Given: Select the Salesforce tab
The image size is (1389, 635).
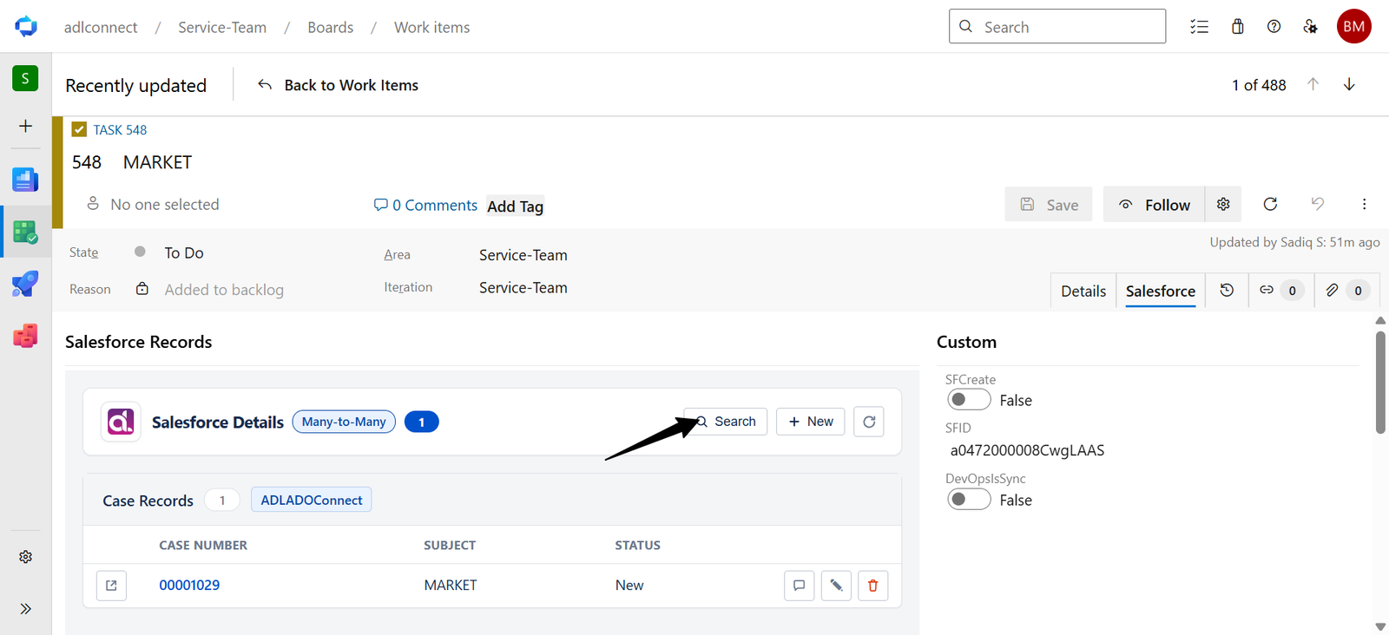Looking at the screenshot, I should [x=1161, y=291].
